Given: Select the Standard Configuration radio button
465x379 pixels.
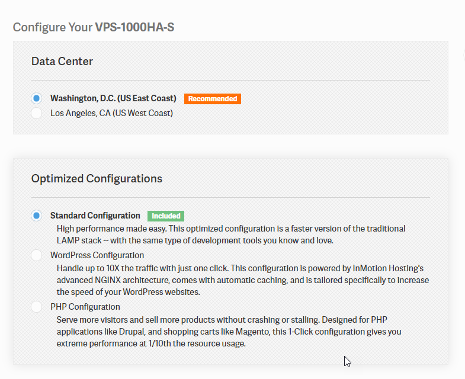Looking at the screenshot, I should [x=37, y=216].
